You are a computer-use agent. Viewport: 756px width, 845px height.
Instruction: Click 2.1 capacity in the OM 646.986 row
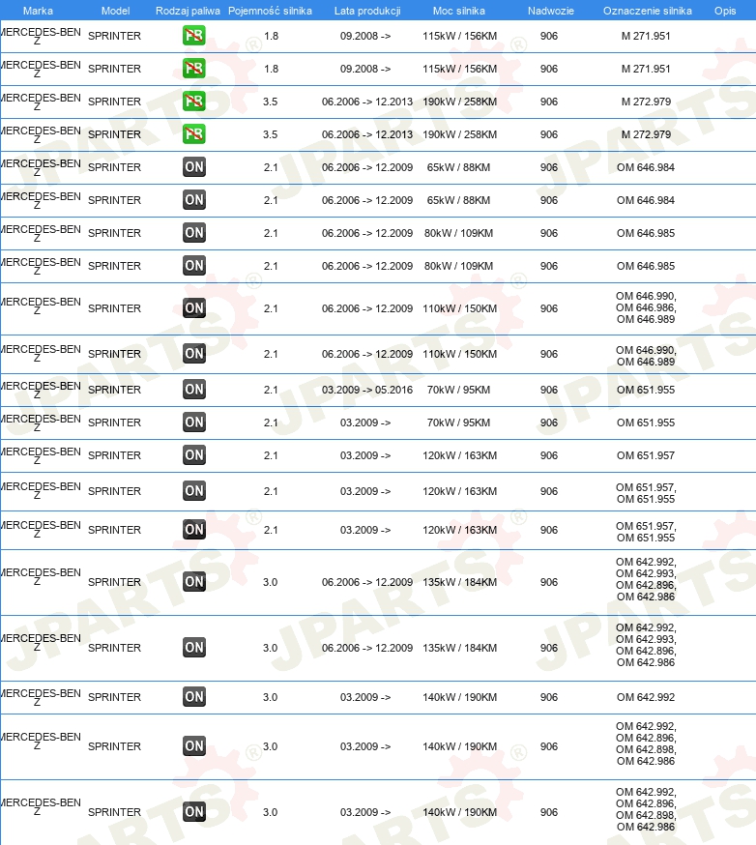coord(271,308)
